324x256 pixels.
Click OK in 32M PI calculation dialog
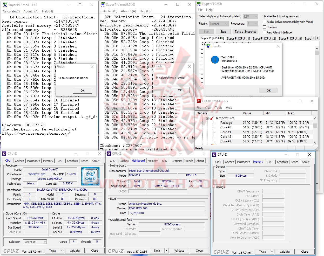click(x=180, y=90)
